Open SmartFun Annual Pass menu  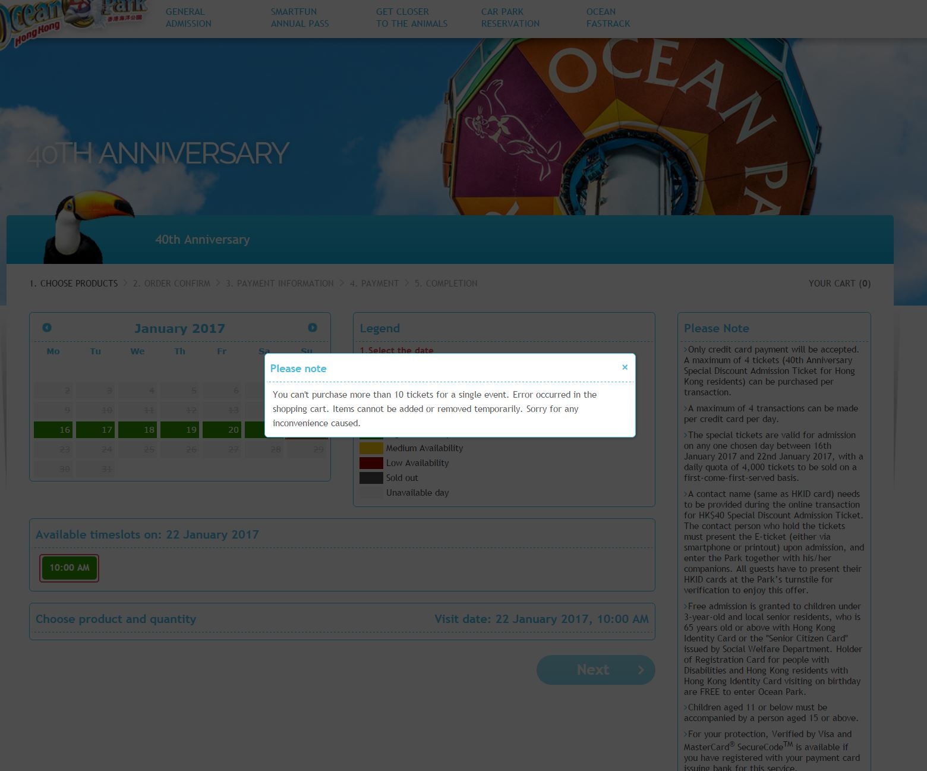point(299,18)
